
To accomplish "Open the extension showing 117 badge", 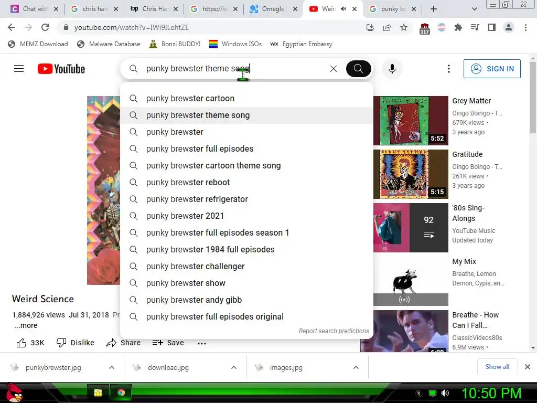I will tap(425, 28).
